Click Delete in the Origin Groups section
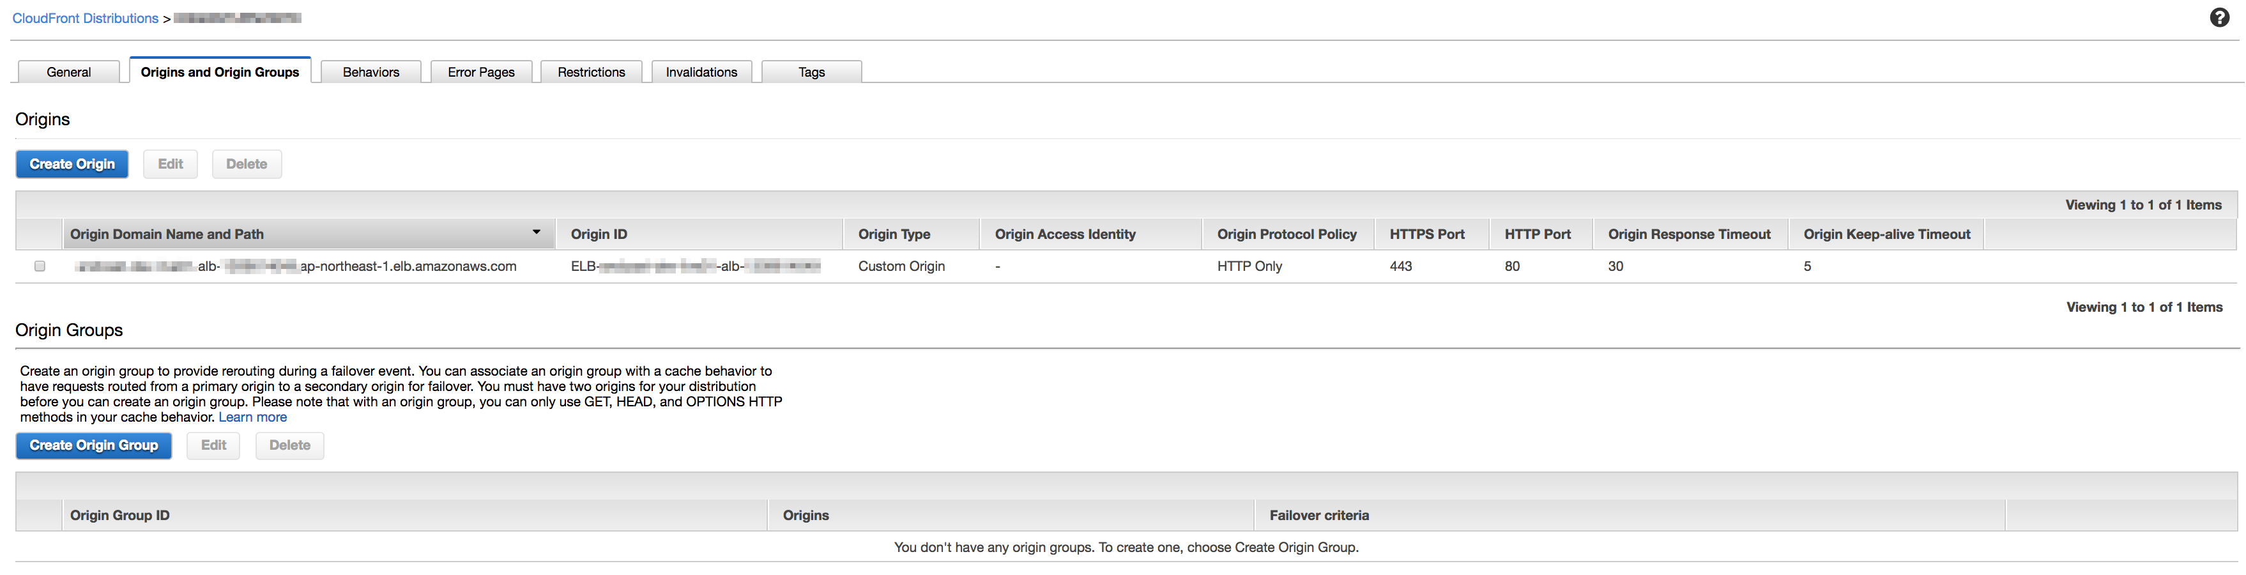Viewport: 2246px width, 575px height. [289, 445]
